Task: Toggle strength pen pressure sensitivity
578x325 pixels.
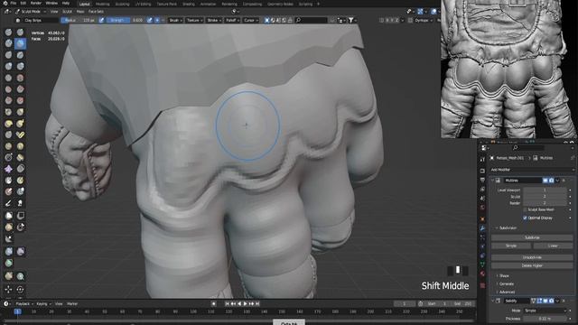Action: [x=149, y=20]
